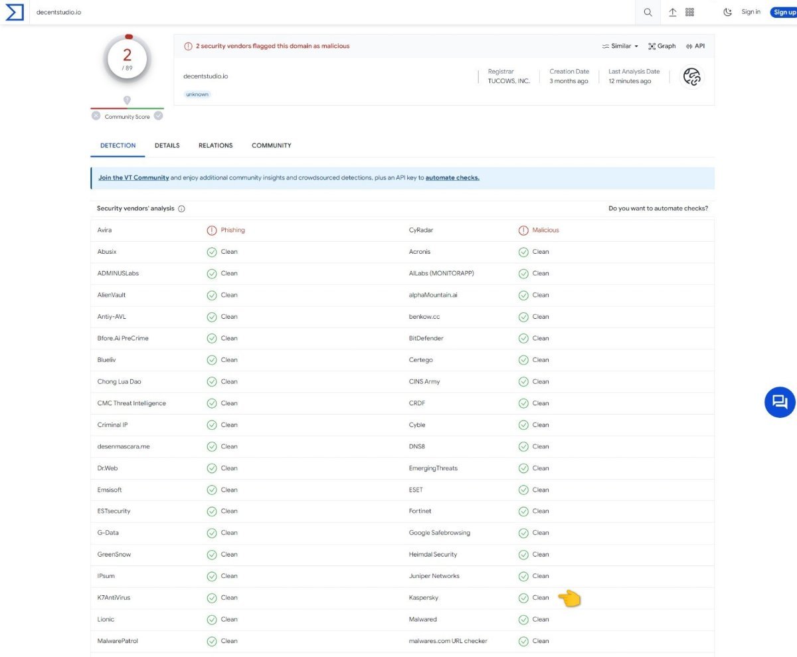Click the Clean check icon in Google Safebrowsing row

click(523, 533)
